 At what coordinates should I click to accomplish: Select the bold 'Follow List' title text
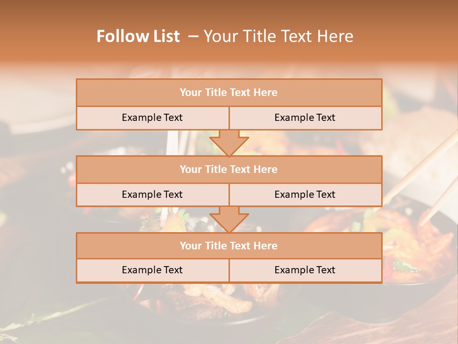(138, 36)
